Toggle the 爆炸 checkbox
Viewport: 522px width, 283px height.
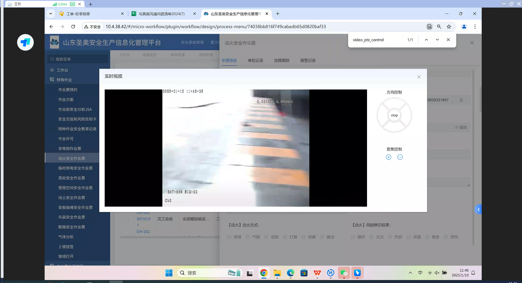coord(353,237)
